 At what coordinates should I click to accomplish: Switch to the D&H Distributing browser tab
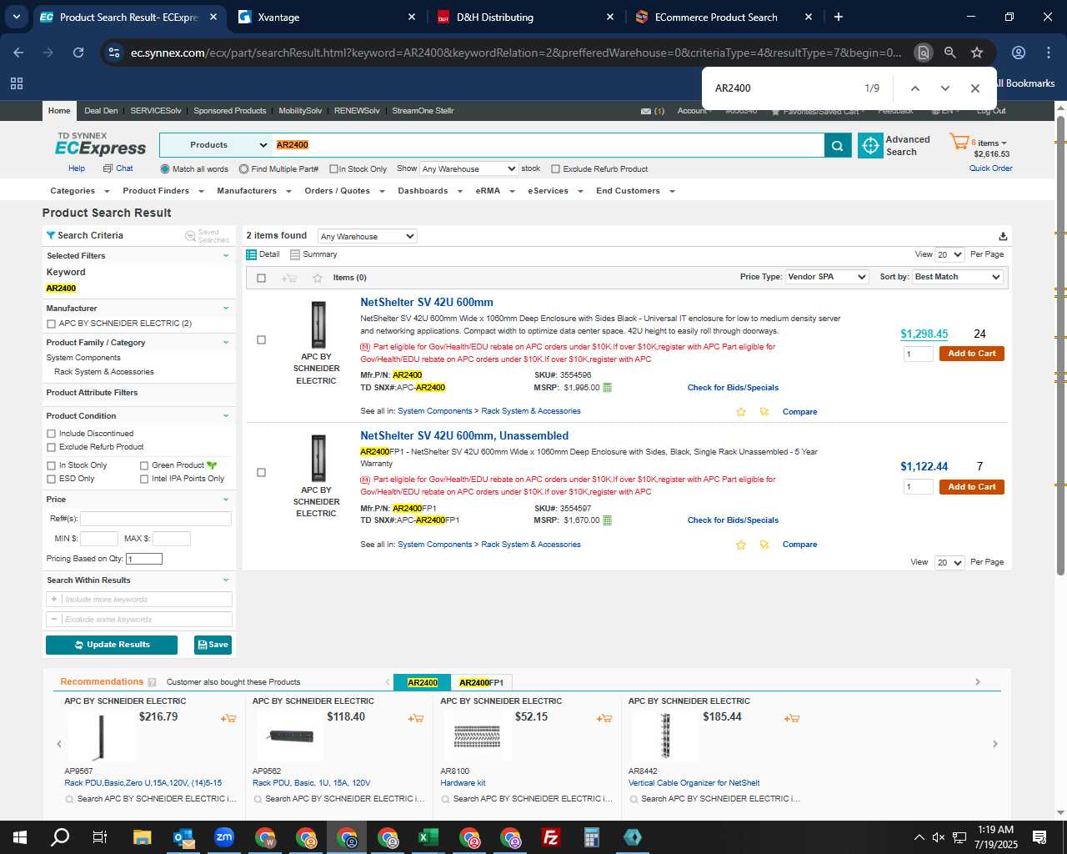(x=526, y=17)
